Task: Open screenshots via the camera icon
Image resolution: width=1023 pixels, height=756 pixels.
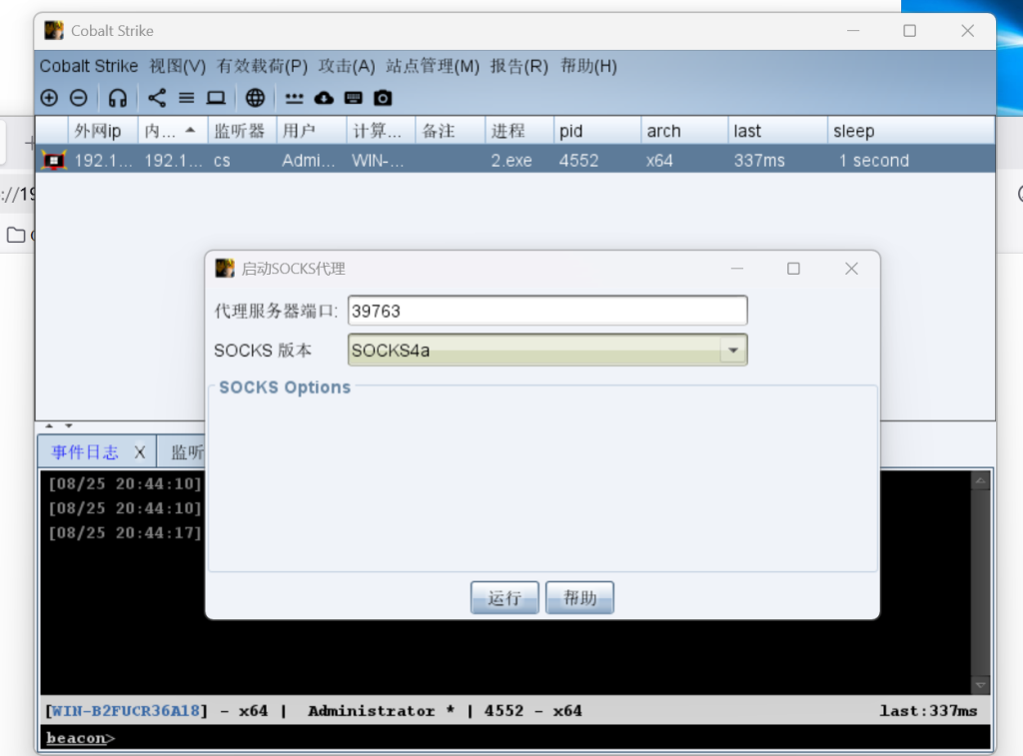Action: pyautogui.click(x=383, y=98)
